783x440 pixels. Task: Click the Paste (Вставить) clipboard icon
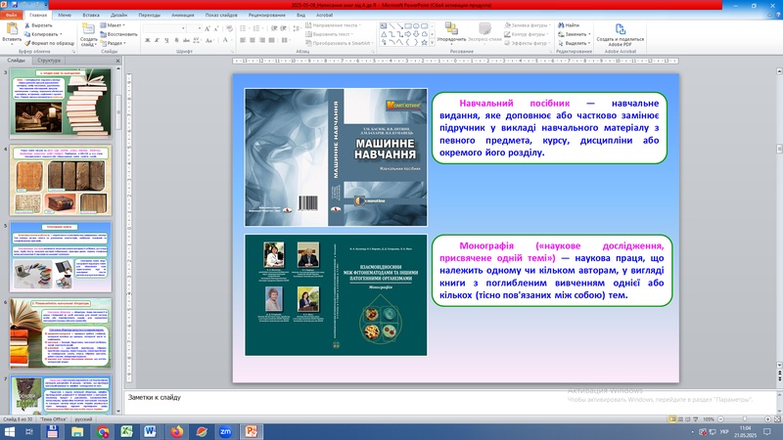point(11,29)
